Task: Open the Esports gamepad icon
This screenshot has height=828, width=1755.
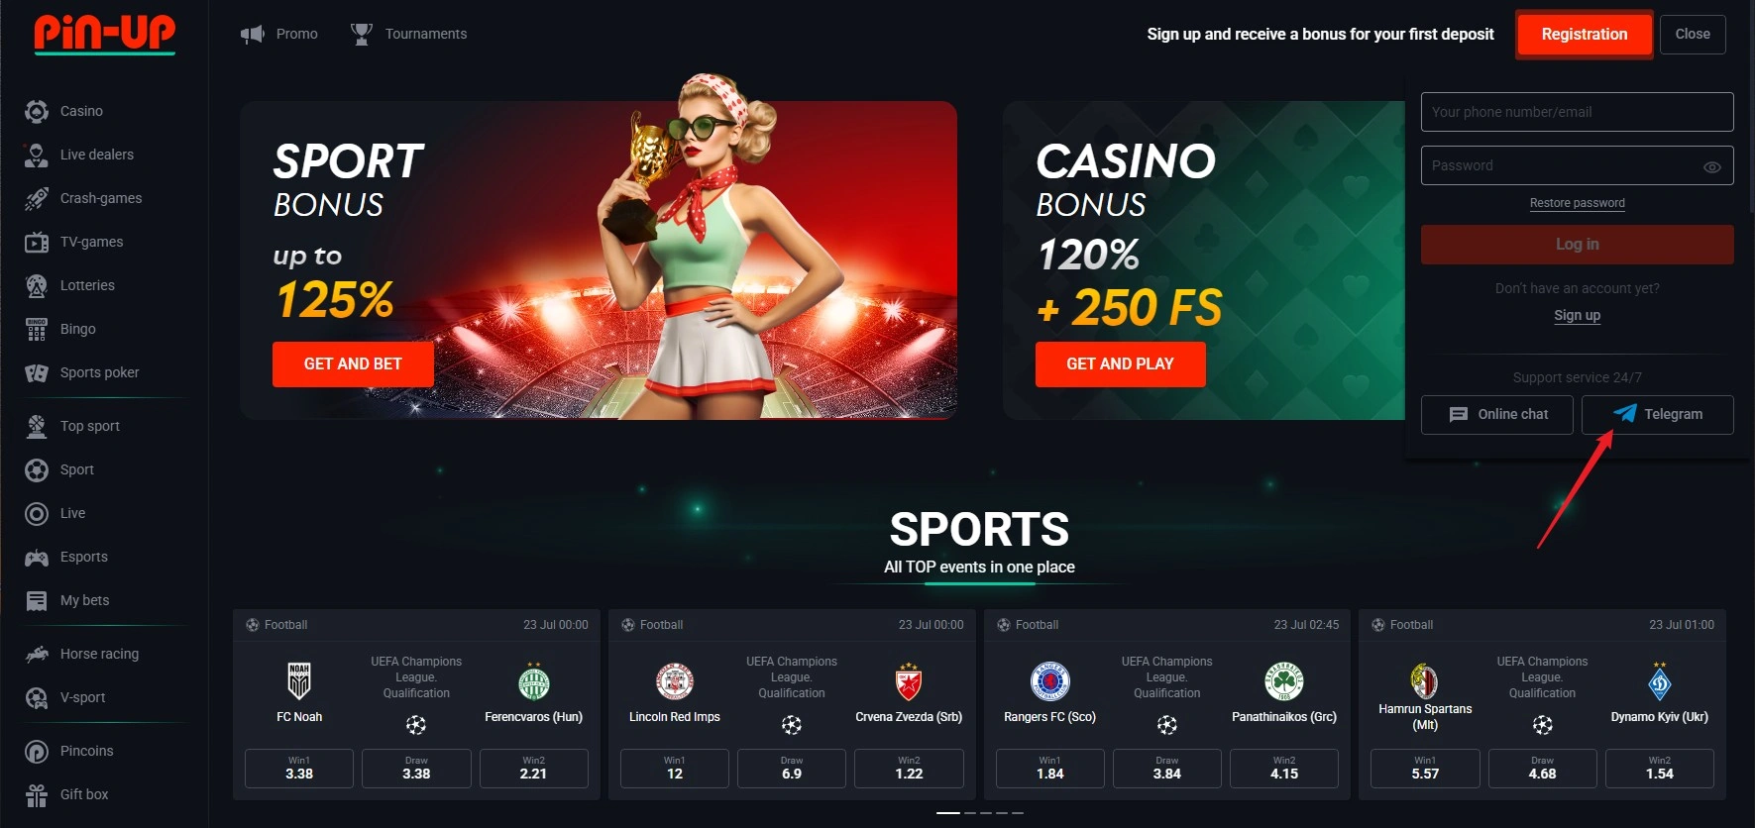Action: (37, 557)
